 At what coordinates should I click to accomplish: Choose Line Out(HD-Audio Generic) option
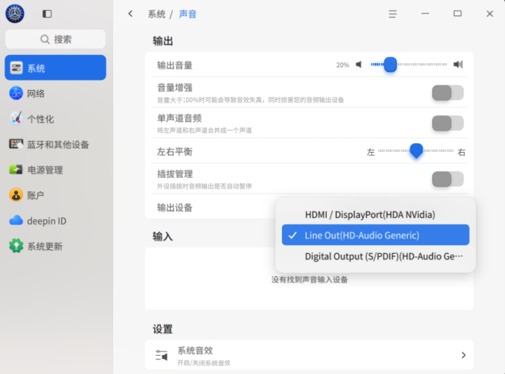tap(375, 235)
